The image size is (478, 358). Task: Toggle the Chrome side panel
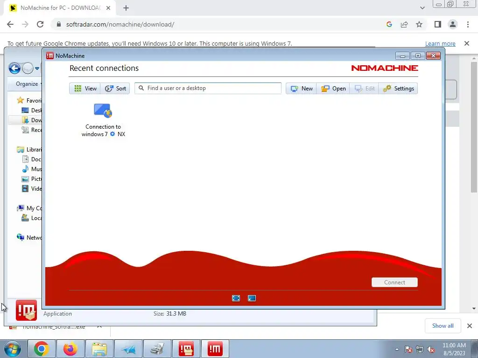438,24
